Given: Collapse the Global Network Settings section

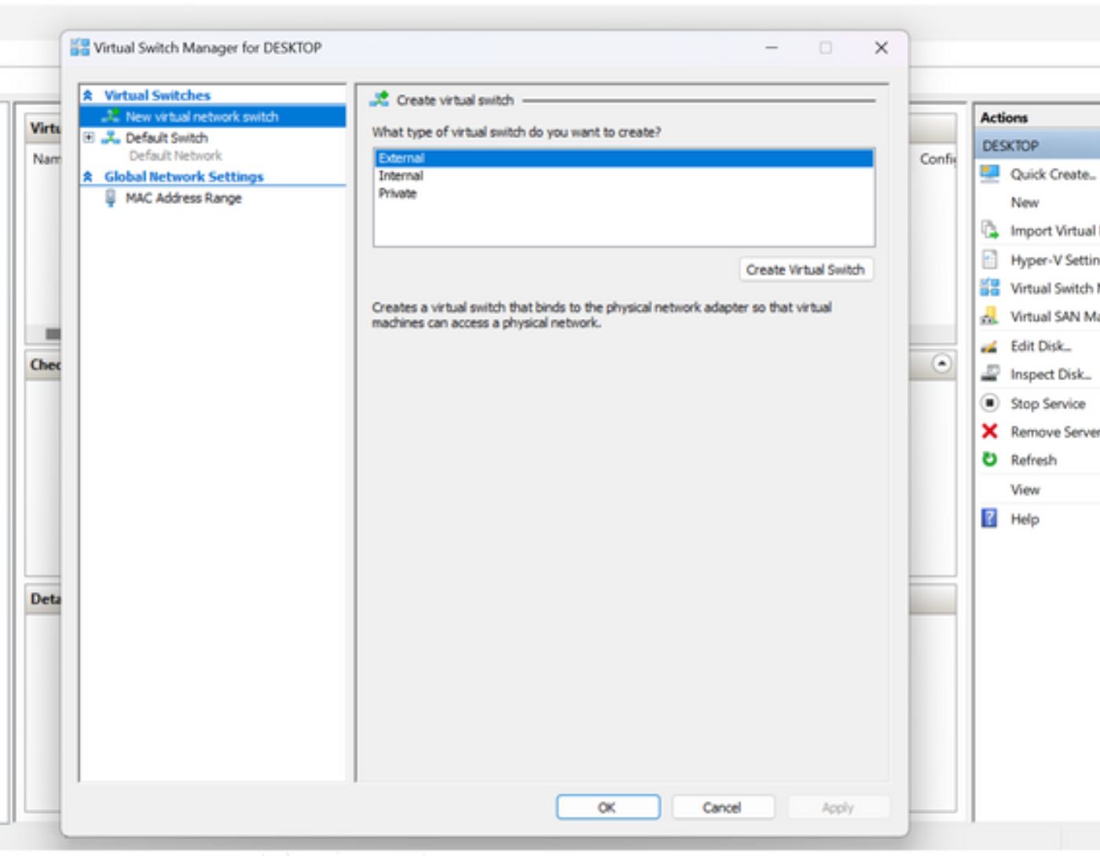Looking at the screenshot, I should tap(88, 177).
